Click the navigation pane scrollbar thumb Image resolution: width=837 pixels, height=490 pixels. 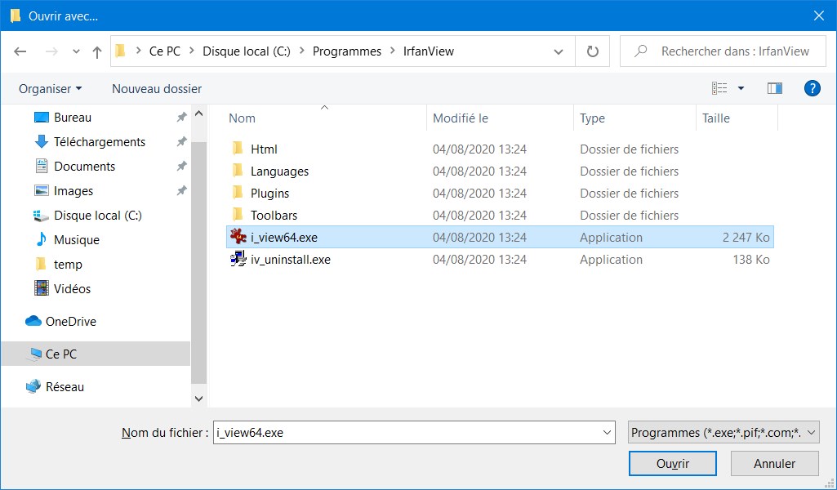click(x=199, y=263)
